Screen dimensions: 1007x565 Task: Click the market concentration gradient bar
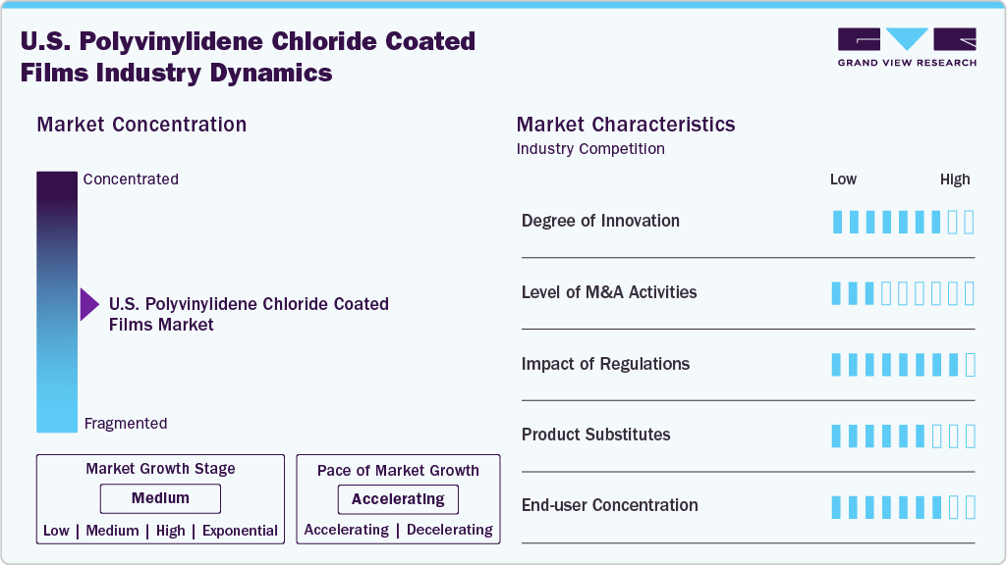click(57, 302)
